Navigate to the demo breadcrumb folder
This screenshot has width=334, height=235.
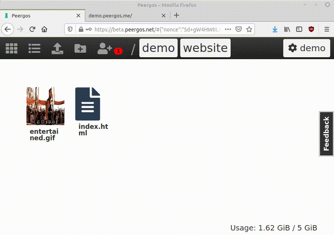[158, 48]
